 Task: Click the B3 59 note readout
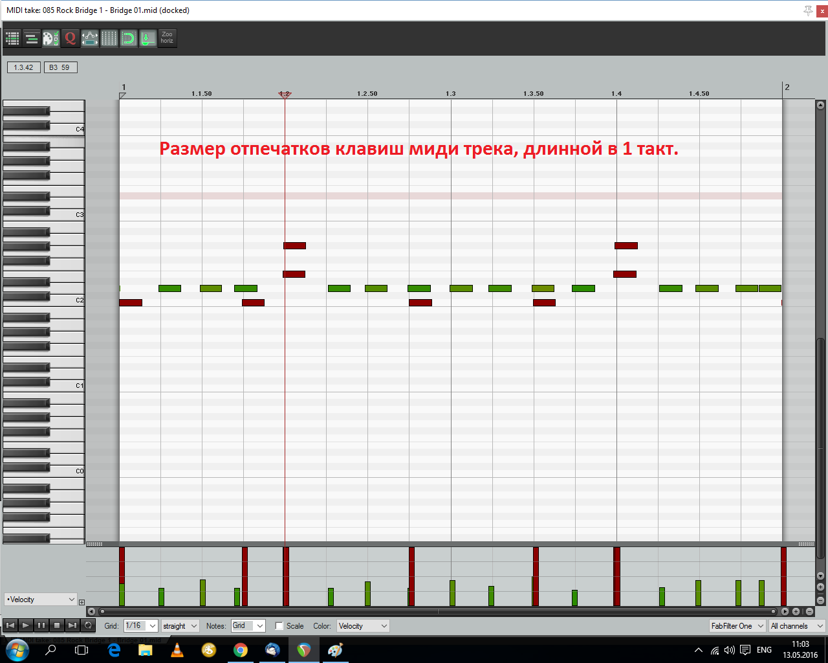60,67
